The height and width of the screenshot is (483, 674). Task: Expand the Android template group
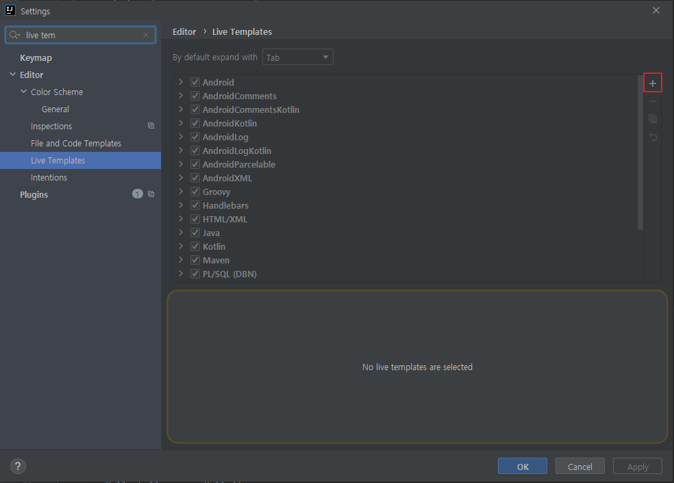181,82
